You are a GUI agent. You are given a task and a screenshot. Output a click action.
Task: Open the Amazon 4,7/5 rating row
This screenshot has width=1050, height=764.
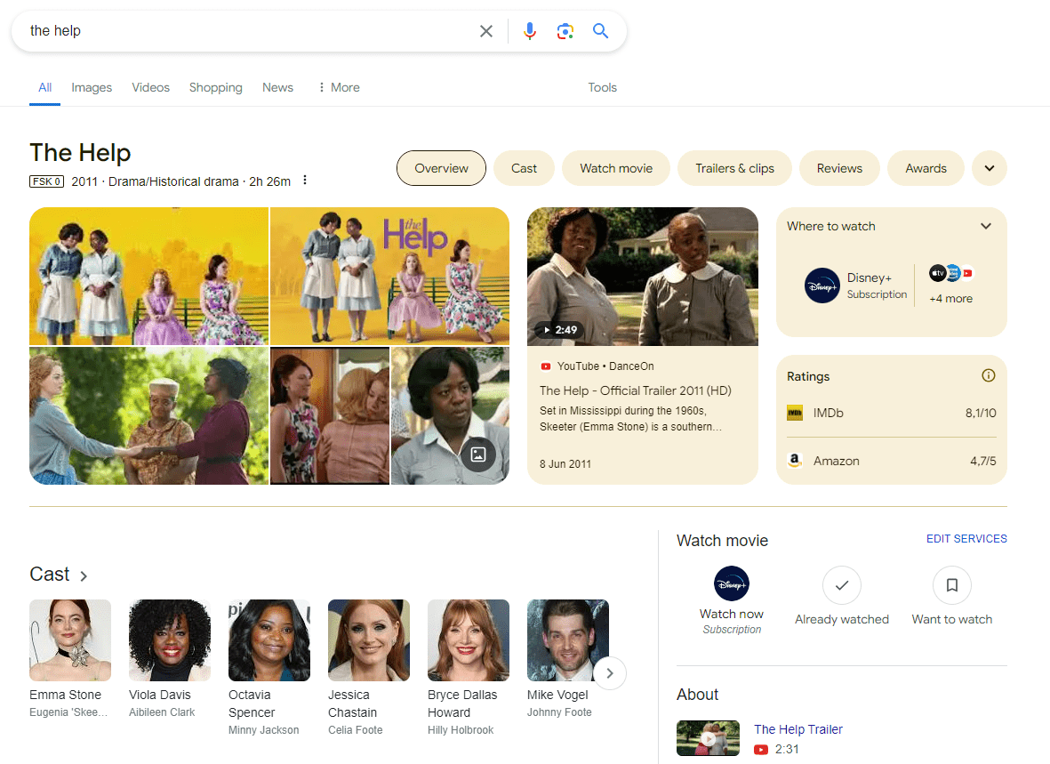891,461
